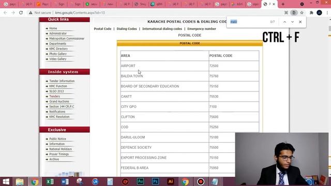This screenshot has width=331, height=186.
Task: Click the AIRPORT area cell
Action: [x=164, y=66]
